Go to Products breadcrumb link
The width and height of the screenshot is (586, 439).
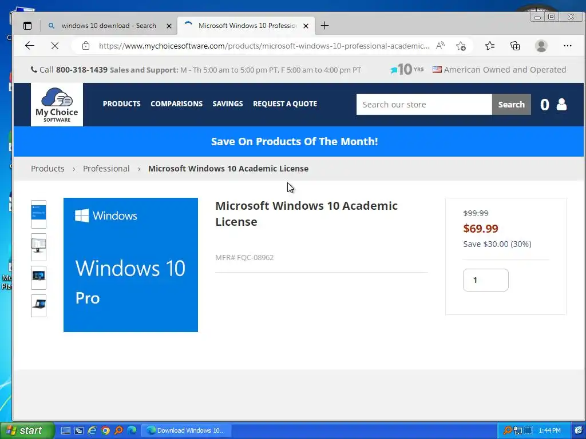coord(47,169)
